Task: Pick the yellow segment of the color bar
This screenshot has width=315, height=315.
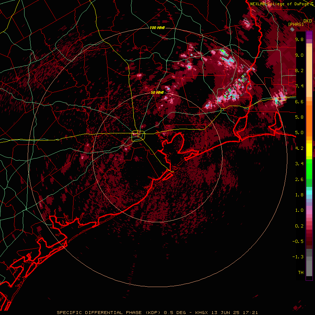Action: click(309, 150)
